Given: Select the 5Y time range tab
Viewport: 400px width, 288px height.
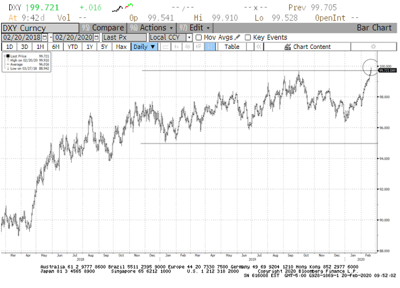Looking at the screenshot, I should click(105, 47).
